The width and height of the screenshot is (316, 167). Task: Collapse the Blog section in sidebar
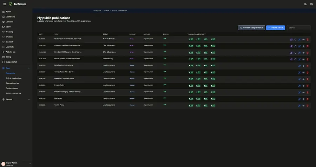click(x=29, y=68)
